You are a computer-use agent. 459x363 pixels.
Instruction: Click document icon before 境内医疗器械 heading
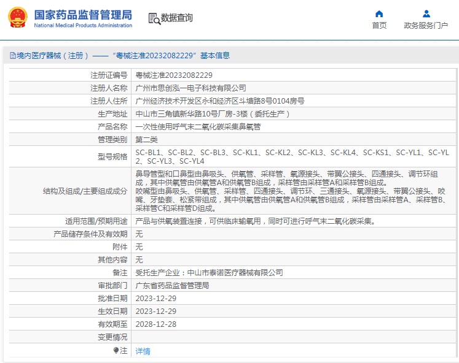click(12, 55)
